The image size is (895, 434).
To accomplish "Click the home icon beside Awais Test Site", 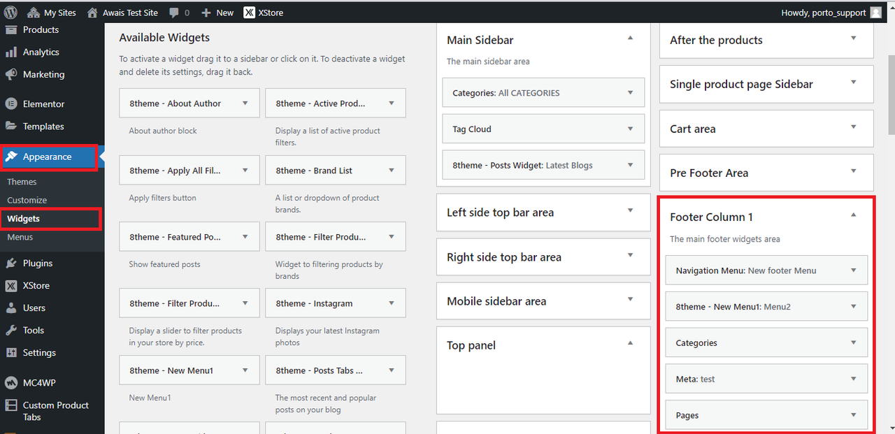I will 92,13.
